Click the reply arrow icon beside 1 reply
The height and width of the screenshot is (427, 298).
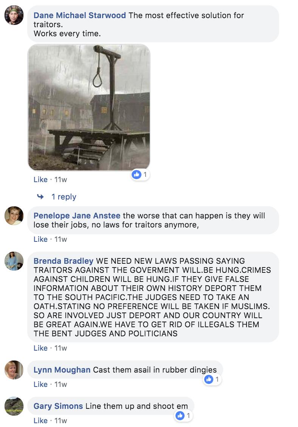pyautogui.click(x=40, y=196)
